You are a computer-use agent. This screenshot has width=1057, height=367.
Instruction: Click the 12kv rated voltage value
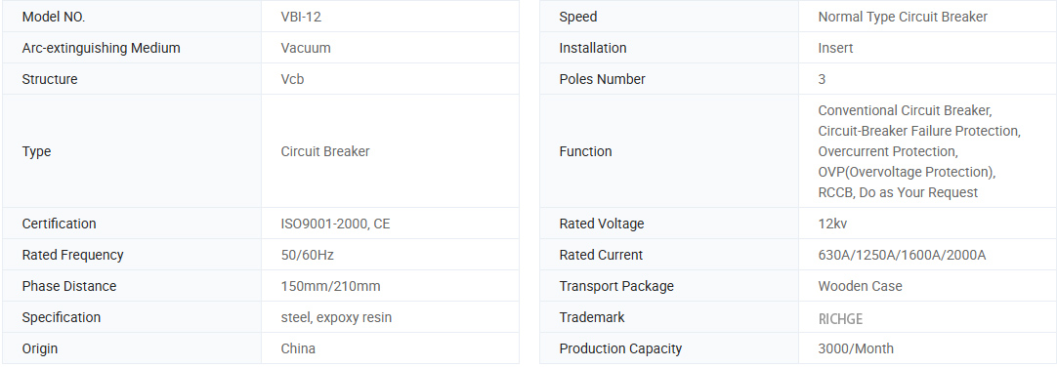tap(832, 224)
